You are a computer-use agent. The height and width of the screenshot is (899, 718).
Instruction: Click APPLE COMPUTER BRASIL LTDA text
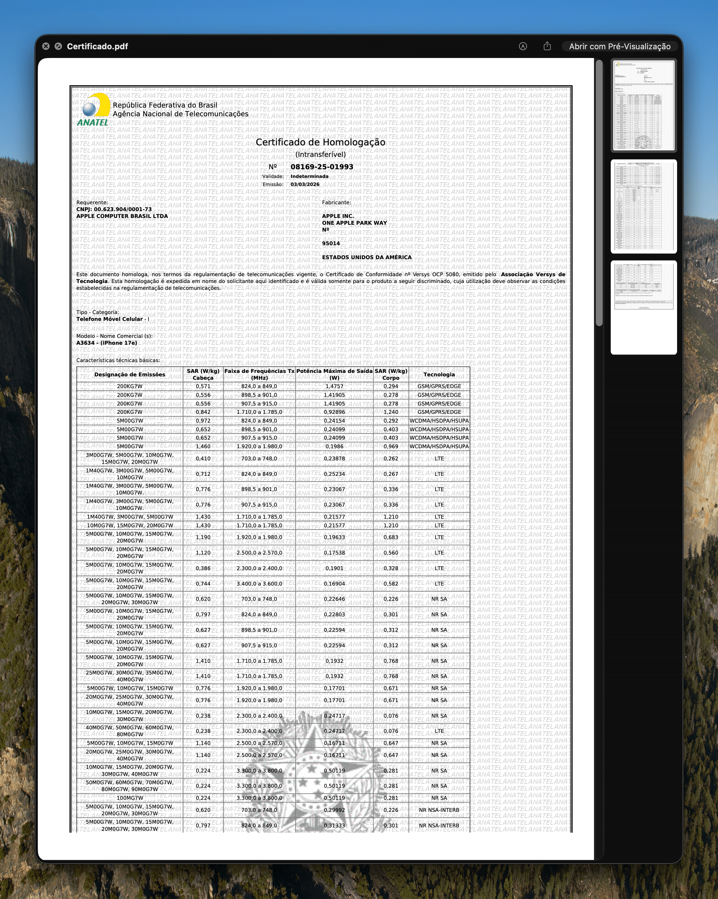click(x=122, y=216)
